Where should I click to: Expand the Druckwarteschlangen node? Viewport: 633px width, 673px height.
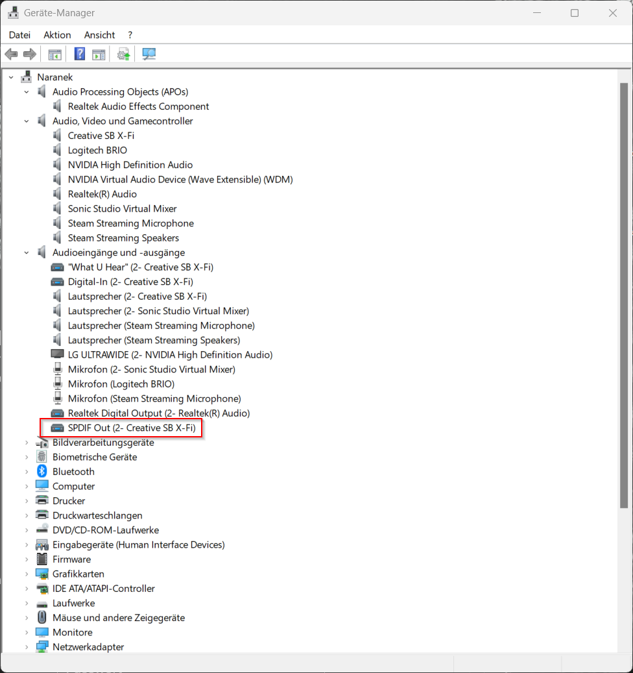[27, 515]
